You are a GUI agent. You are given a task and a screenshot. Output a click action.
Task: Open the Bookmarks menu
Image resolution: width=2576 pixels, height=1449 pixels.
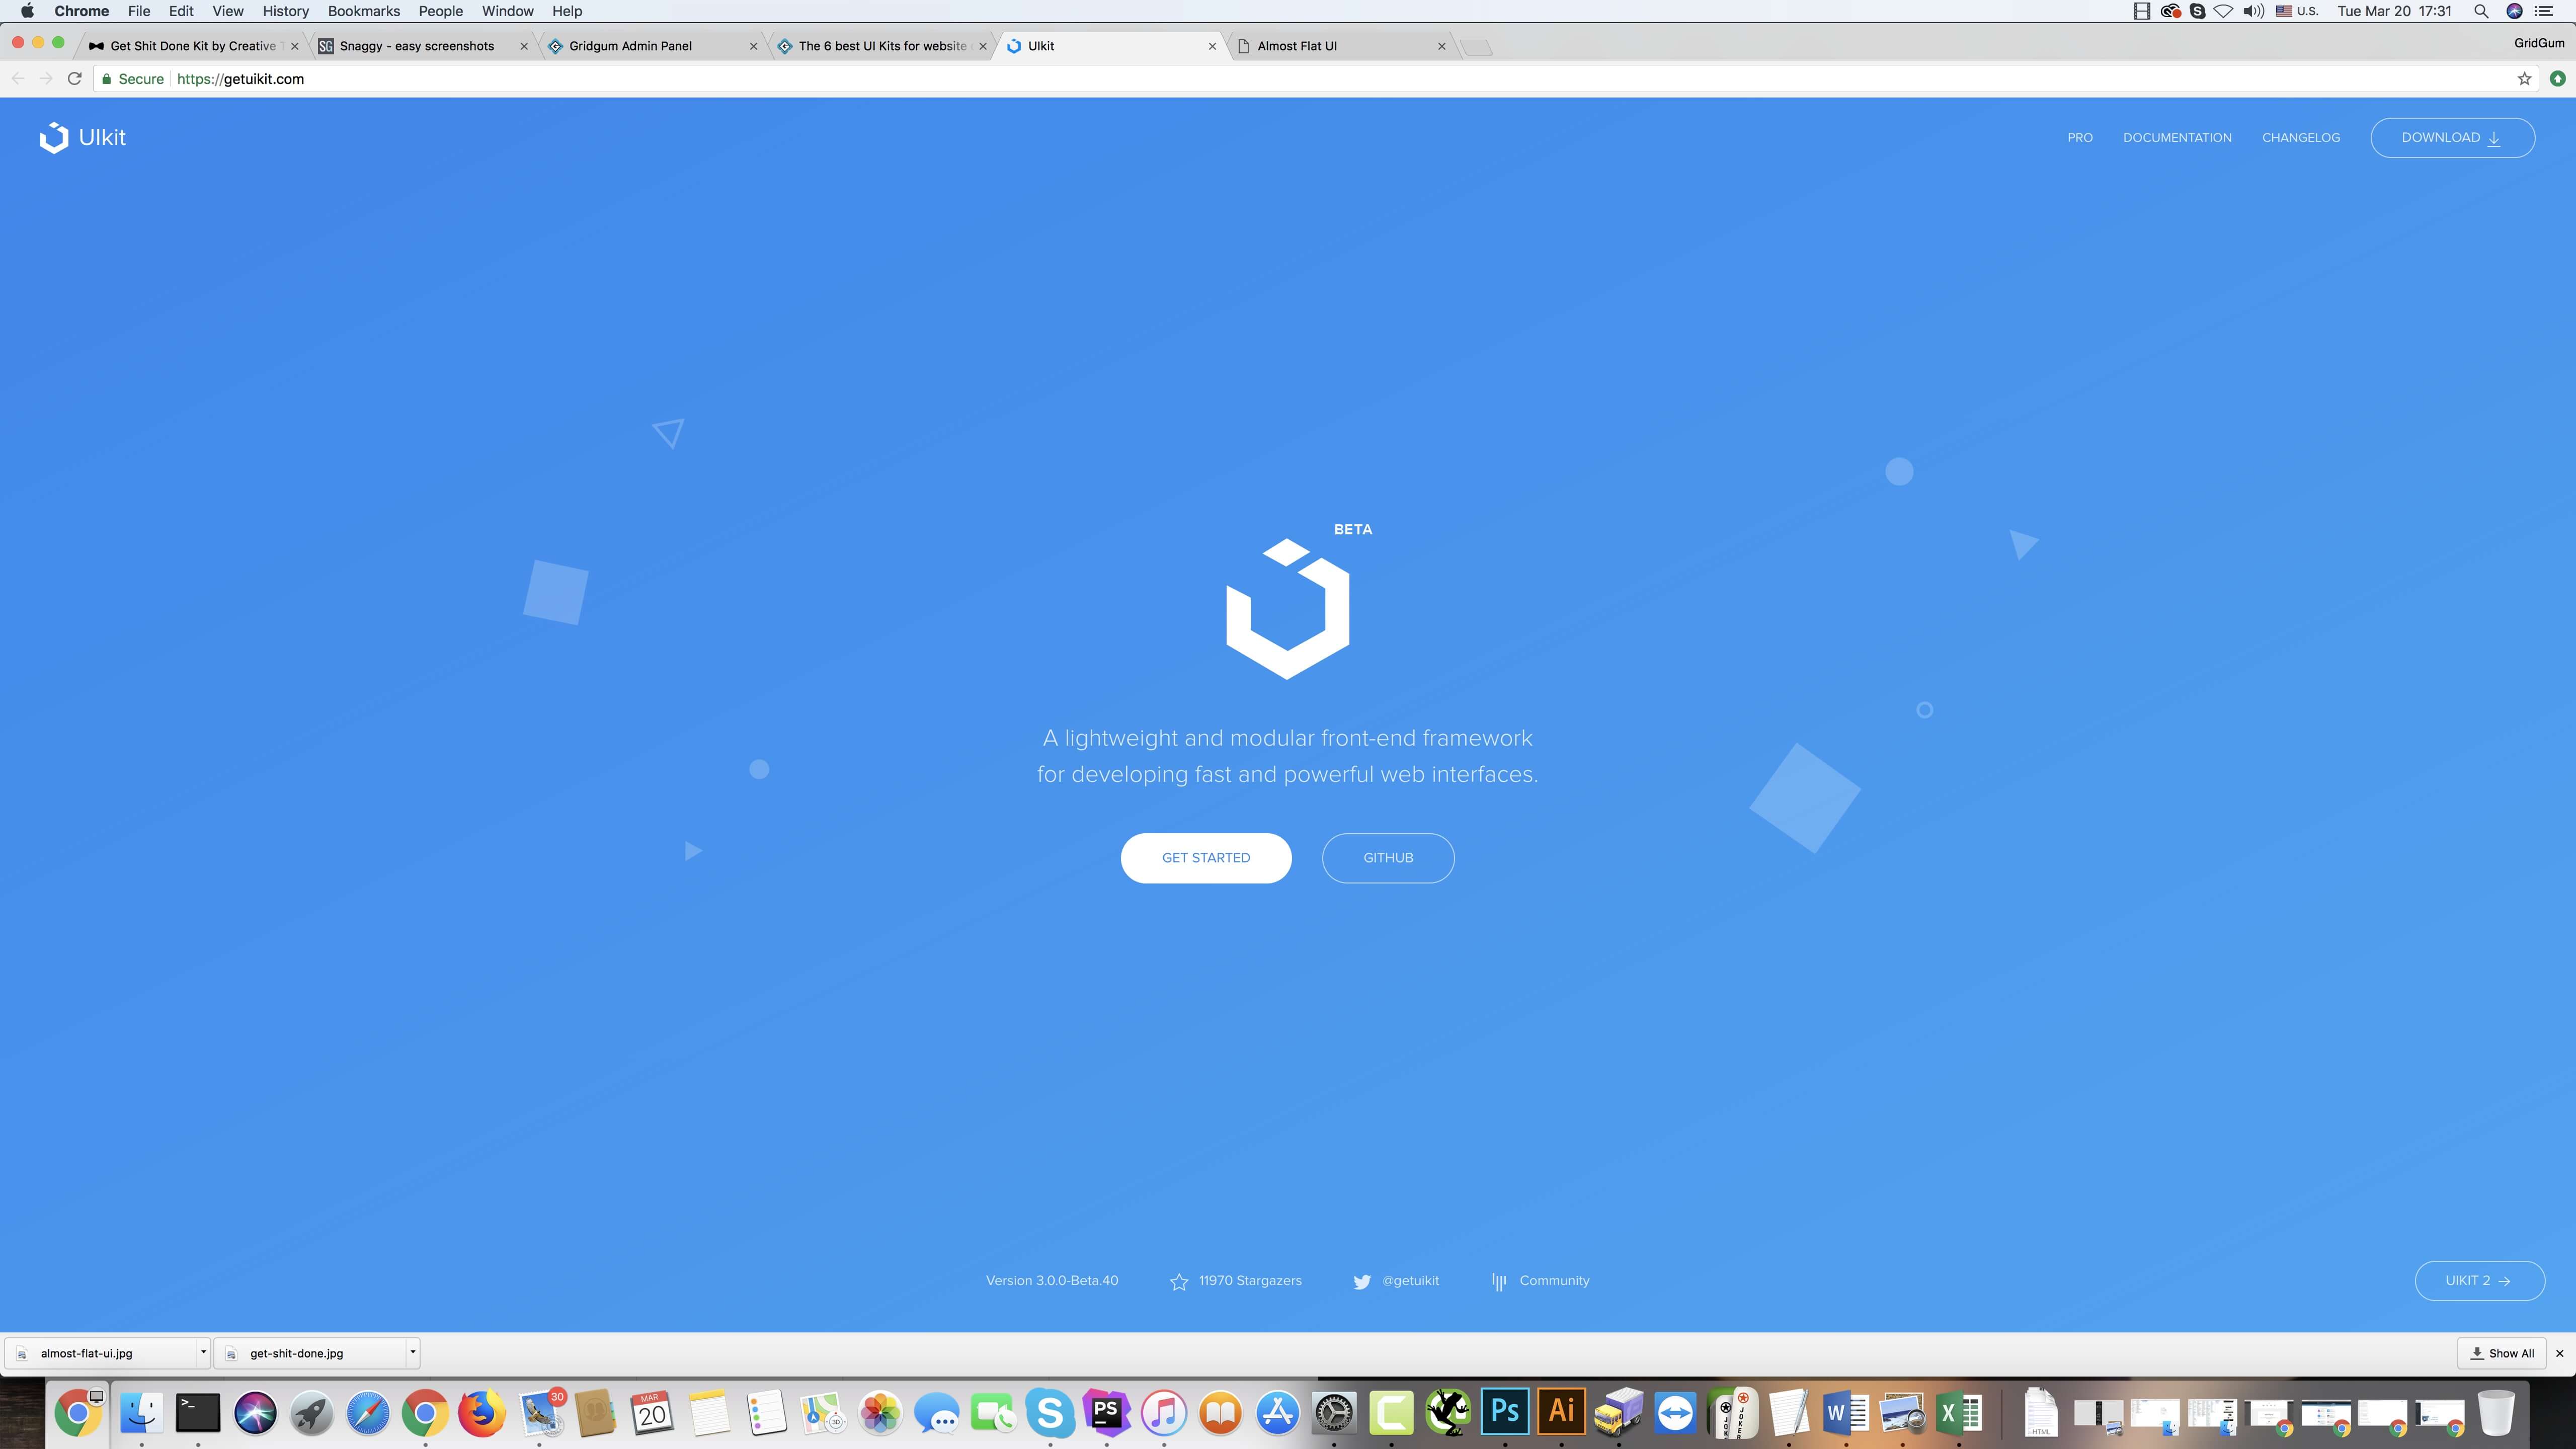(x=363, y=11)
